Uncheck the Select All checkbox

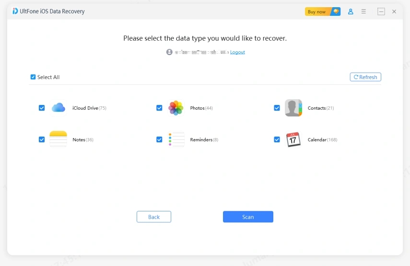click(33, 77)
